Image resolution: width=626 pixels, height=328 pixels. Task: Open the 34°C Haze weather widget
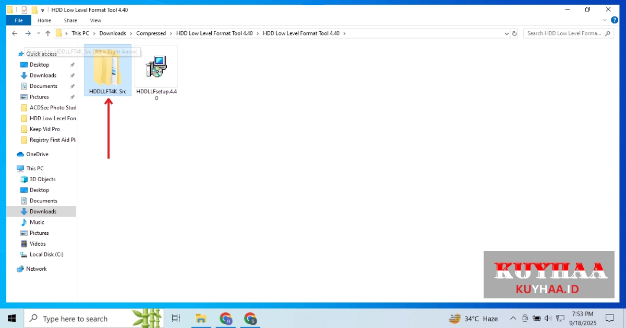pos(474,319)
